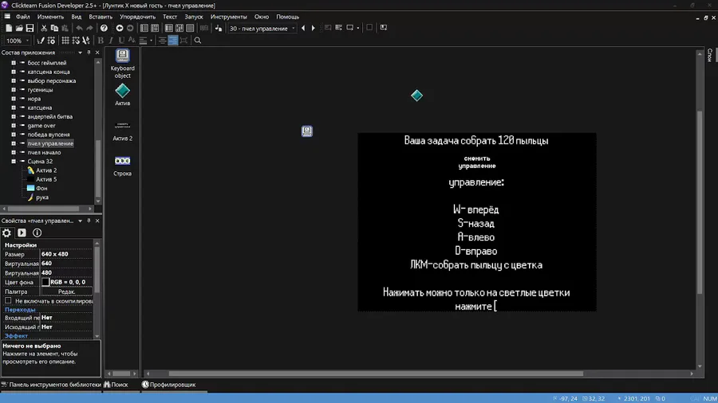Click the Underline formatting icon

pyautogui.click(x=121, y=41)
